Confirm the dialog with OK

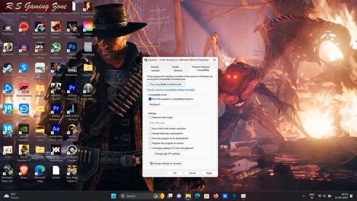[x=175, y=173]
